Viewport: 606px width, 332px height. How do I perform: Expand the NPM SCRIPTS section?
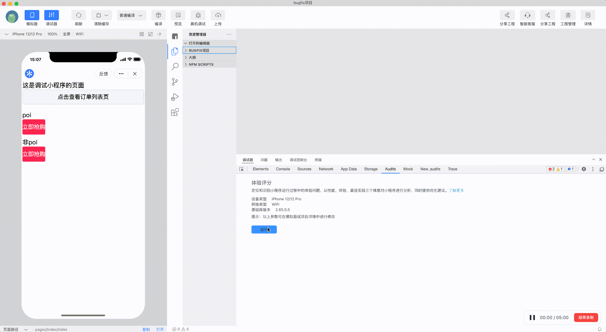click(x=209, y=64)
